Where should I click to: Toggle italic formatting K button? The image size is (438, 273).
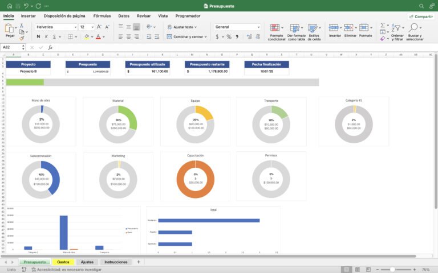click(48, 37)
